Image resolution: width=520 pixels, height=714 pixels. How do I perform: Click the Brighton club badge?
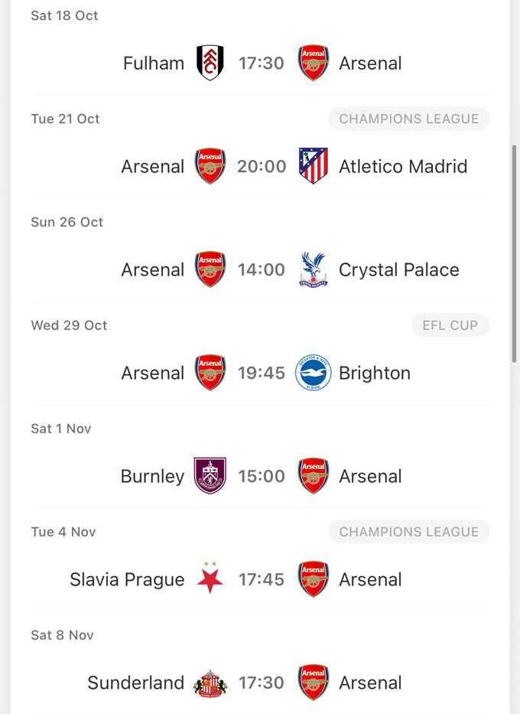[313, 373]
